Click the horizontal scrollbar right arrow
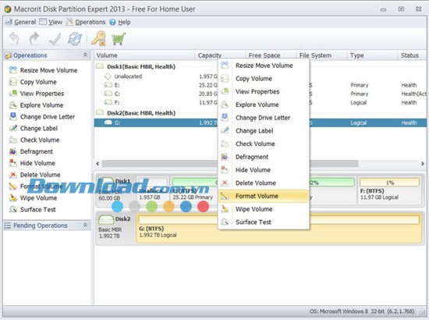Image resolution: width=429 pixels, height=320 pixels. tap(423, 163)
